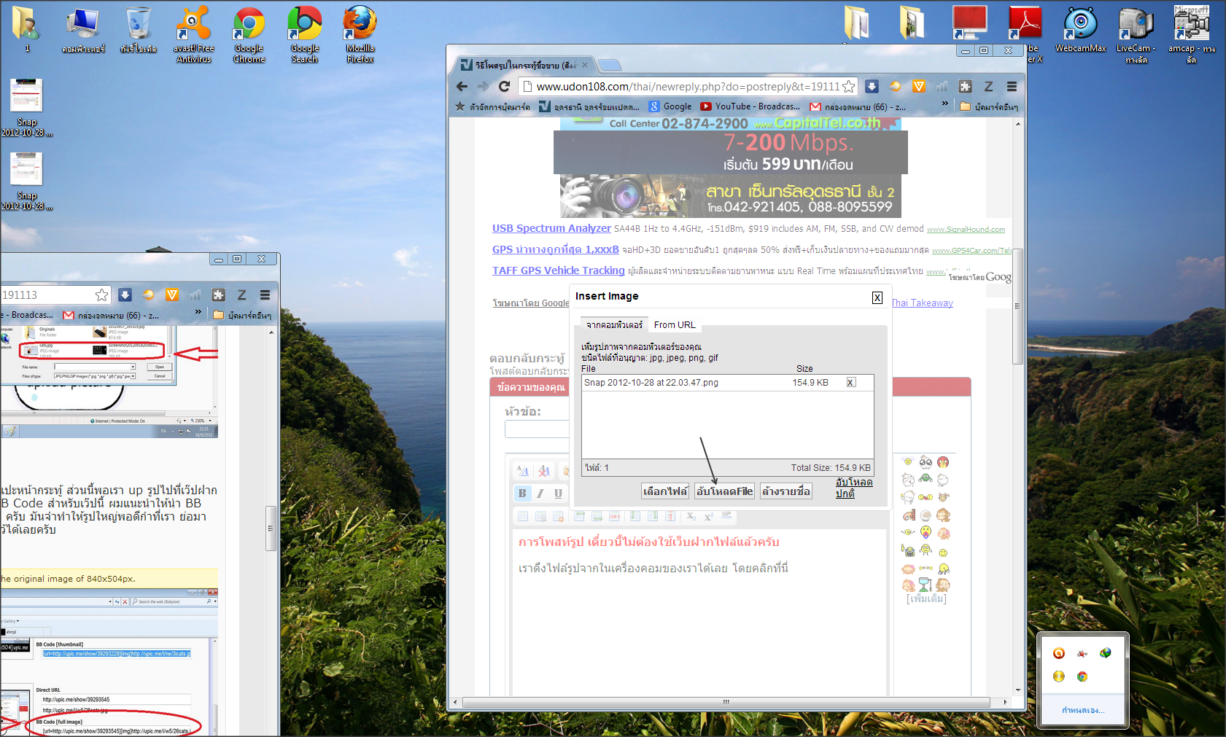Screen dimensions: 1226x737
Task: Click the remove formatting icon in the editor
Action: 544,471
